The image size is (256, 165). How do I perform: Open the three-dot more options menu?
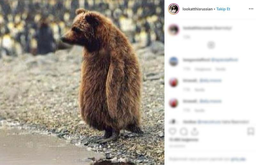coord(251,9)
